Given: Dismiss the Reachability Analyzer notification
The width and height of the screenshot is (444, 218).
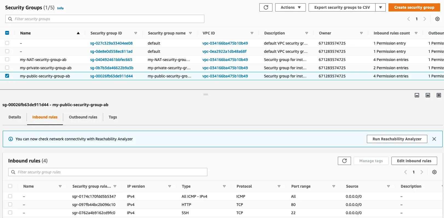Looking at the screenshot, I should click(434, 139).
